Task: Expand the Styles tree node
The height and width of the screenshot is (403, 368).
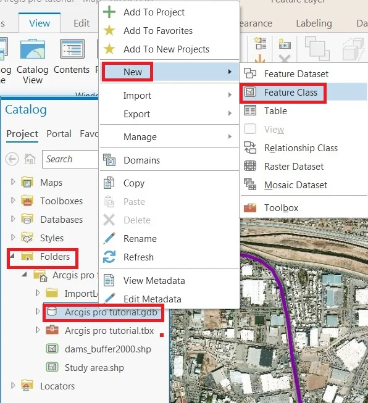Action: point(13,238)
